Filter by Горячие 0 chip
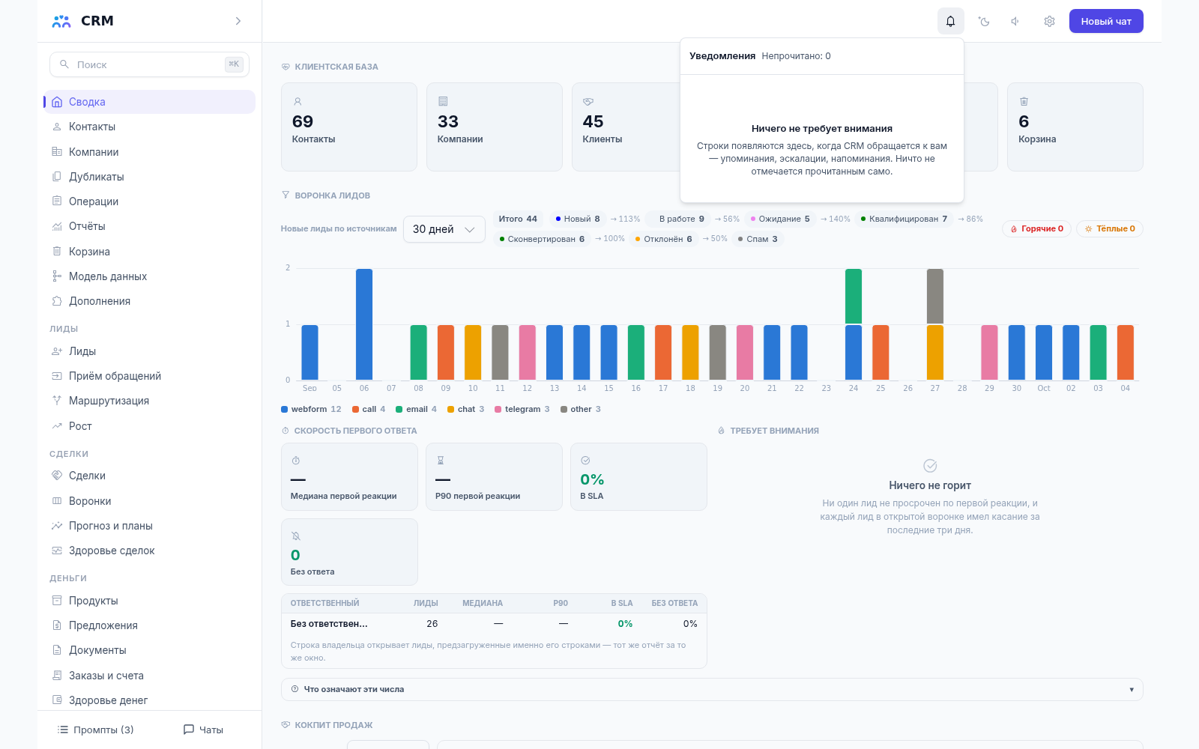Viewport: 1199px width, 749px height. (x=1037, y=228)
